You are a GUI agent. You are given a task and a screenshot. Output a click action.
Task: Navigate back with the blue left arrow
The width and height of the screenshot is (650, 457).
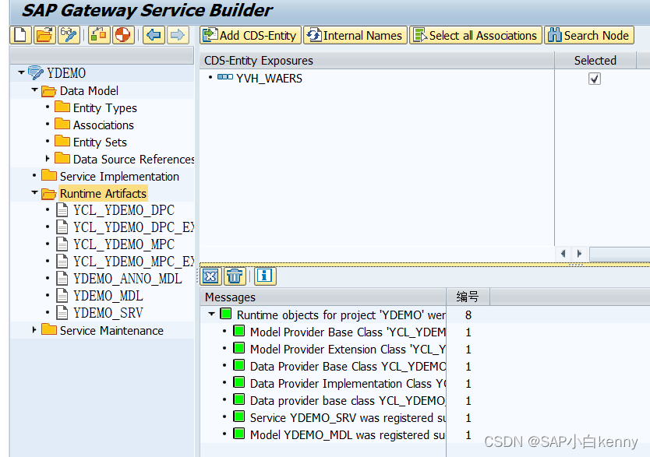pos(153,35)
